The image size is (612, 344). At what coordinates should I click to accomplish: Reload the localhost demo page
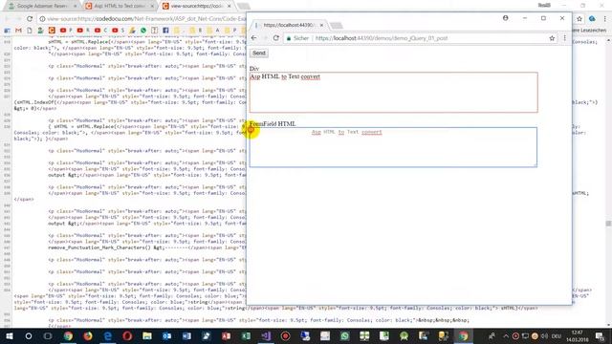click(x=276, y=38)
